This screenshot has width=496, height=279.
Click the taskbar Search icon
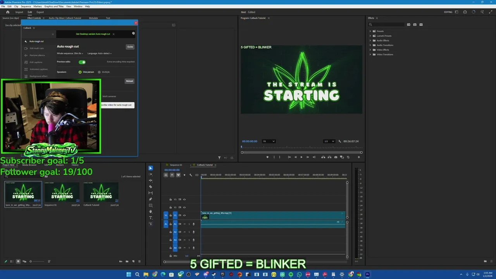tap(137, 275)
